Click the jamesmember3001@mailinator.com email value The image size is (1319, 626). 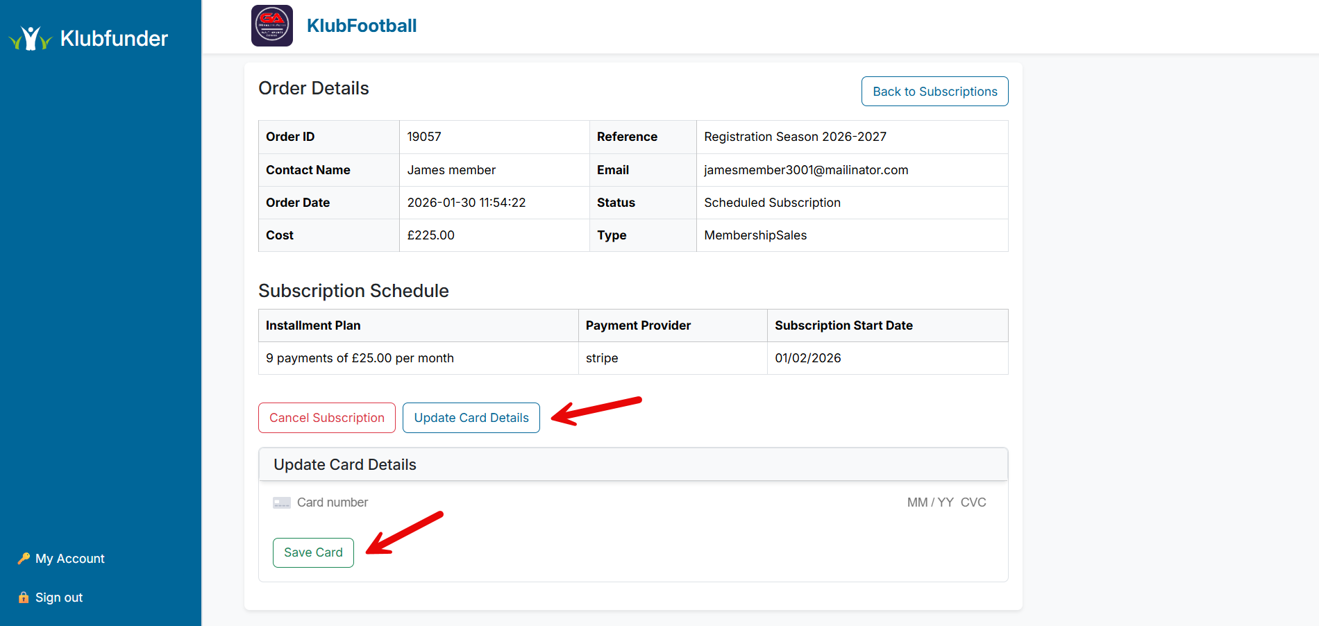806,170
